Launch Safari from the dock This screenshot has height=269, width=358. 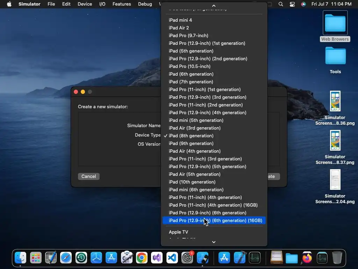coord(66,258)
